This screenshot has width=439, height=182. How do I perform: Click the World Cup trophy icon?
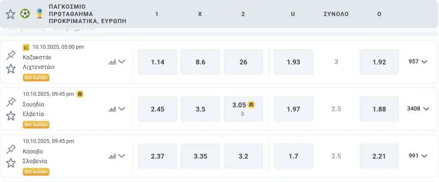tap(39, 14)
